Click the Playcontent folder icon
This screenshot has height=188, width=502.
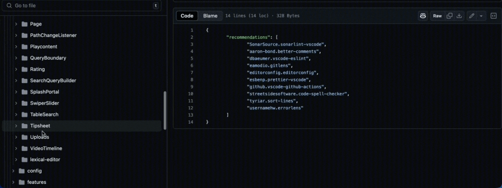[x=24, y=46]
